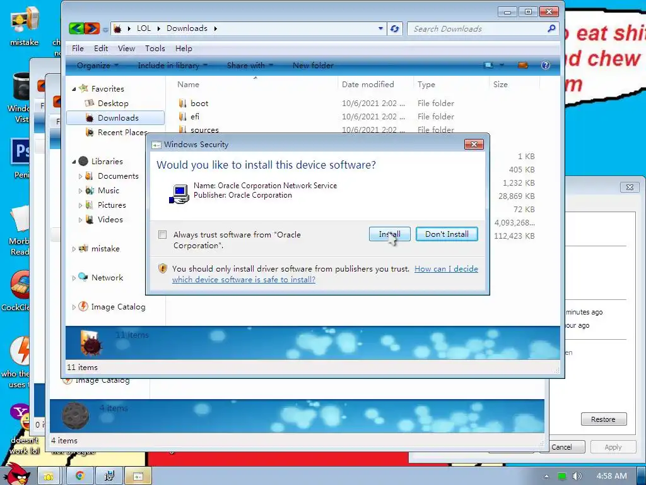Open the Tools menu
The width and height of the screenshot is (646, 485).
(155, 49)
